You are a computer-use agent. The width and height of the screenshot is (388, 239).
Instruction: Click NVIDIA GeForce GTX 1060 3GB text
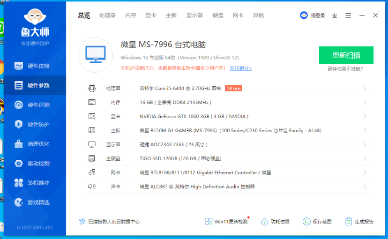pos(194,116)
